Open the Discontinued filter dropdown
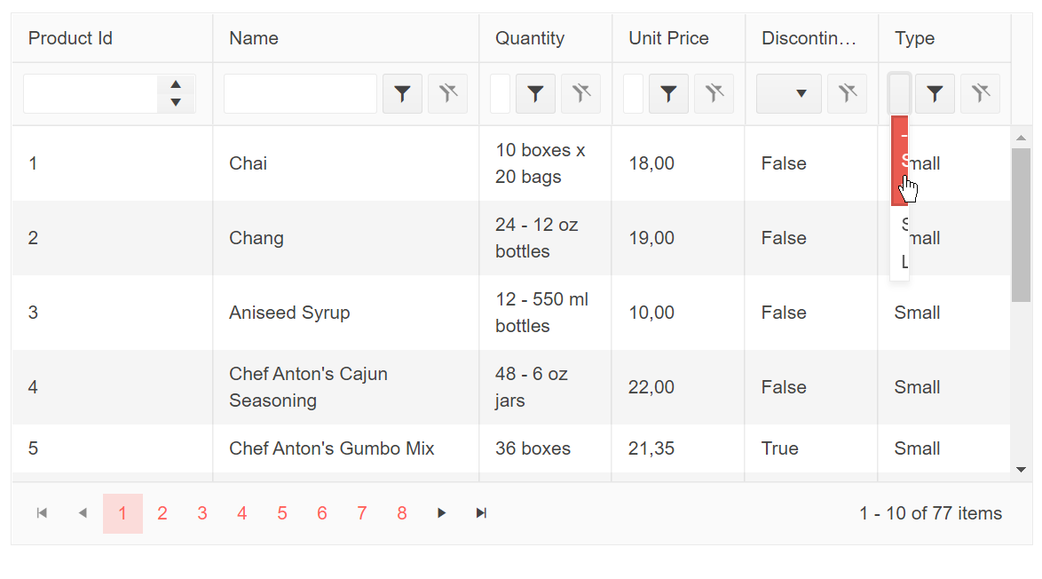Image resolution: width=1042 pixels, height=579 pixels. click(789, 93)
